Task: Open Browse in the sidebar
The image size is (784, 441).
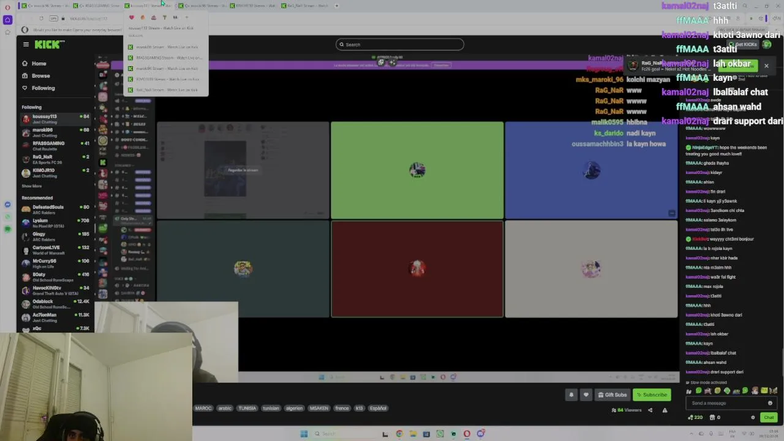Action: point(40,76)
